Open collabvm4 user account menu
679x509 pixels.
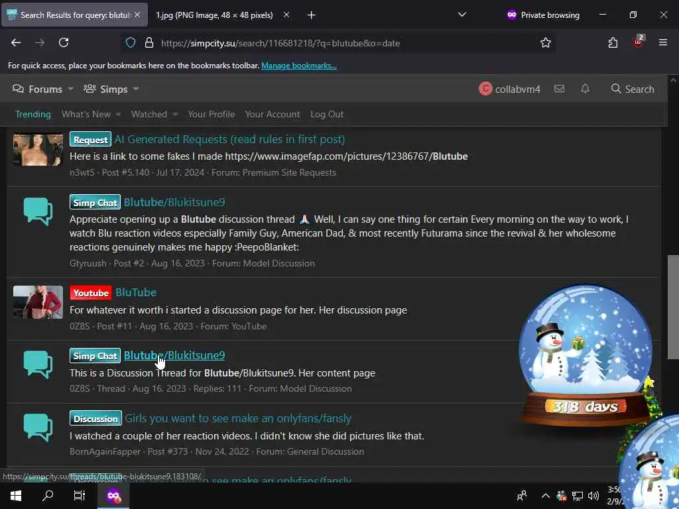[510, 89]
